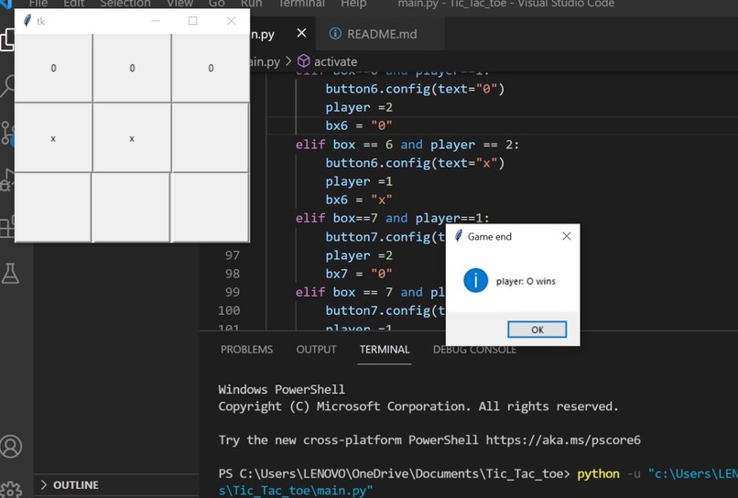This screenshot has width=738, height=498.
Task: Open the Run menu
Action: tap(251, 4)
